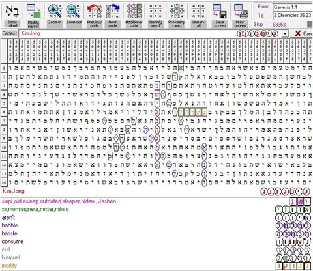Print screen using the printer icon

click(x=241, y=11)
